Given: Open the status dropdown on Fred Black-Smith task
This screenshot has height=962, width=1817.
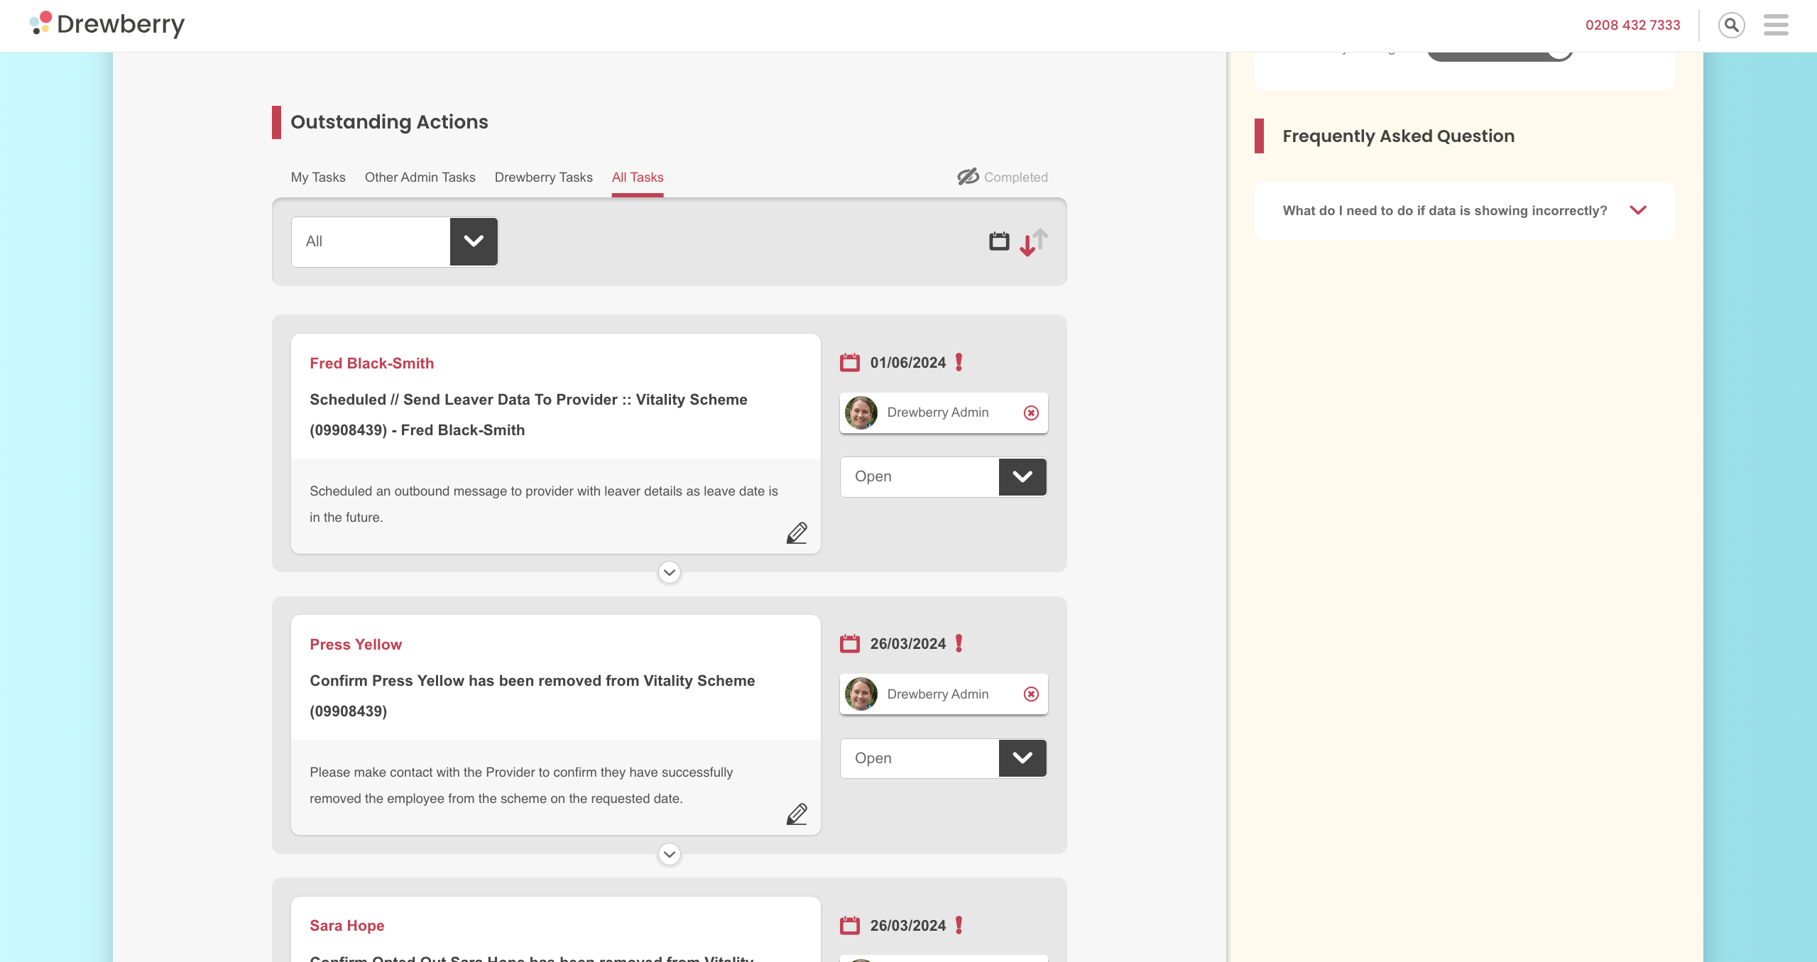Looking at the screenshot, I should tap(944, 476).
